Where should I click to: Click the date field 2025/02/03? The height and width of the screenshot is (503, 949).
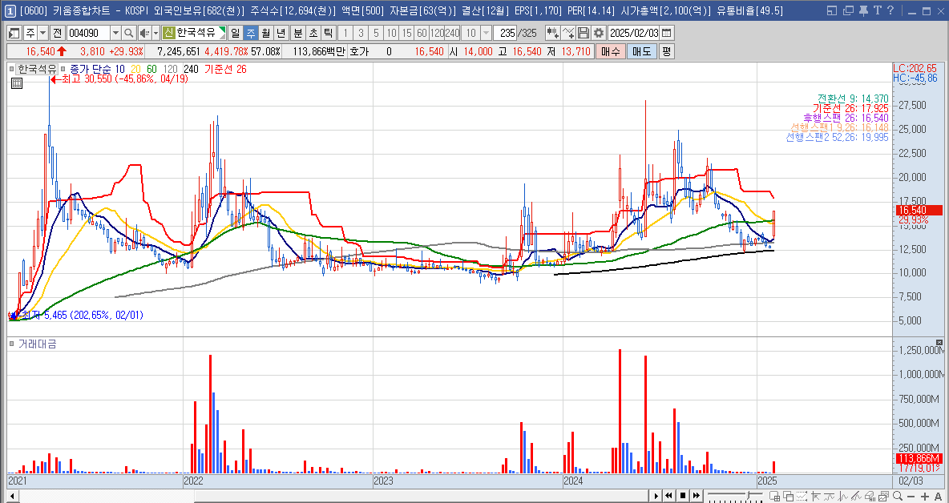pyautogui.click(x=634, y=33)
